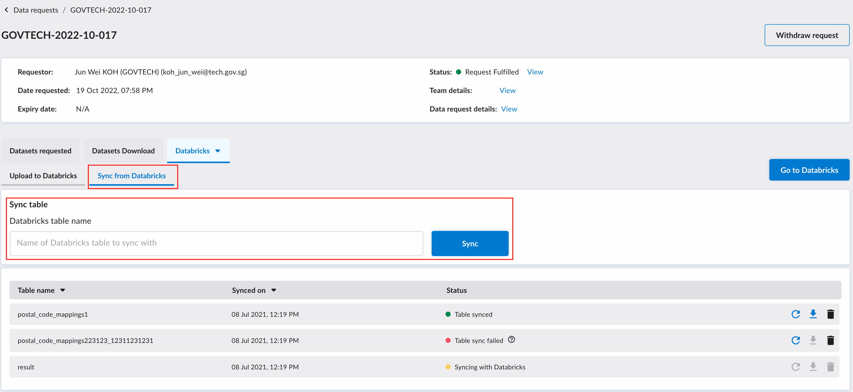853x392 pixels.
Task: Click the Table synced status text
Action: [473, 314]
